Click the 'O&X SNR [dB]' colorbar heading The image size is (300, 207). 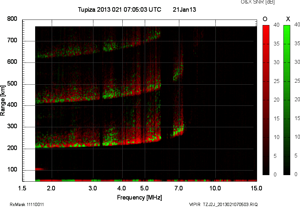(x=257, y=2)
